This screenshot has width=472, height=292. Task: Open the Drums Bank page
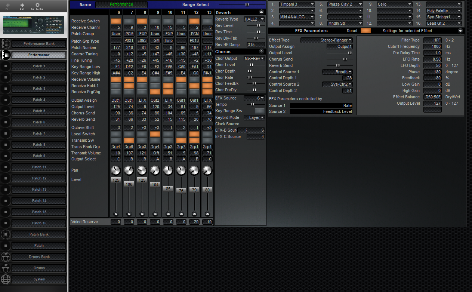[x=39, y=257]
